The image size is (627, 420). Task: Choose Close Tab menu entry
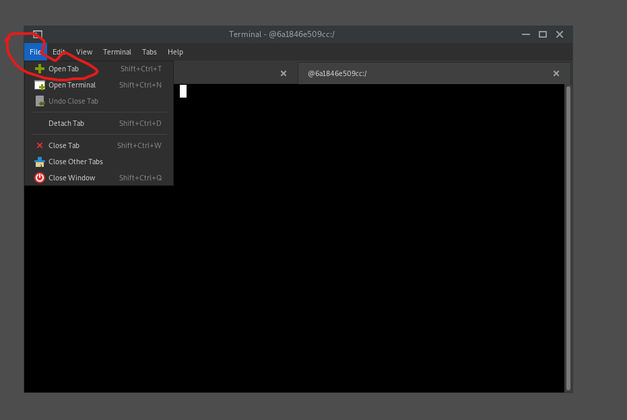coord(99,145)
